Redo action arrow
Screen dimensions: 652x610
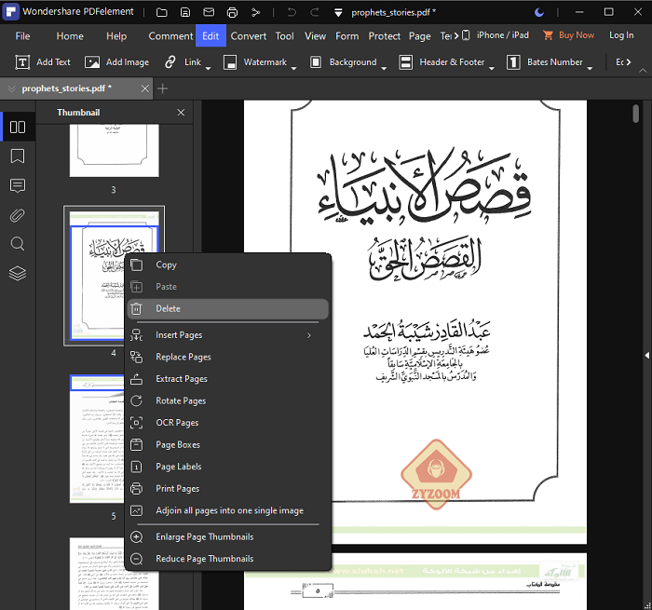[x=315, y=12]
